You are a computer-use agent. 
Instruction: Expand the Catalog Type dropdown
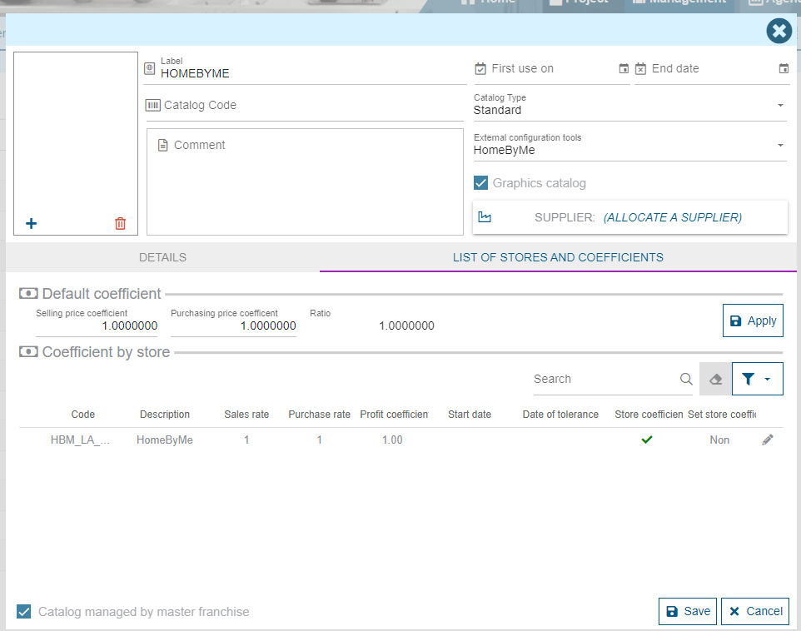[780, 106]
